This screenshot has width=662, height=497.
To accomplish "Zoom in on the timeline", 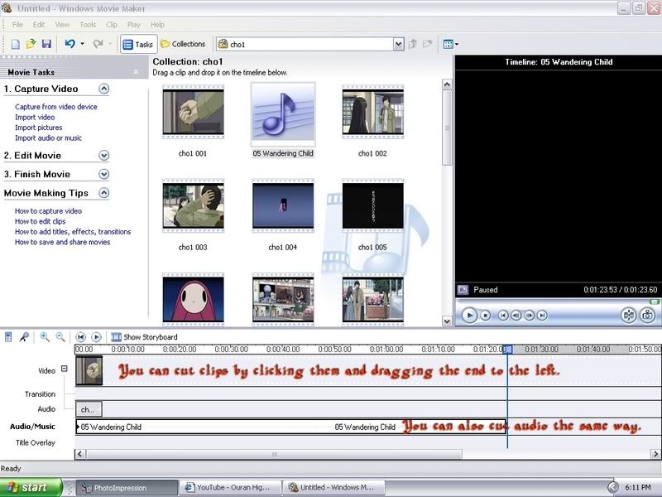I will coord(45,337).
